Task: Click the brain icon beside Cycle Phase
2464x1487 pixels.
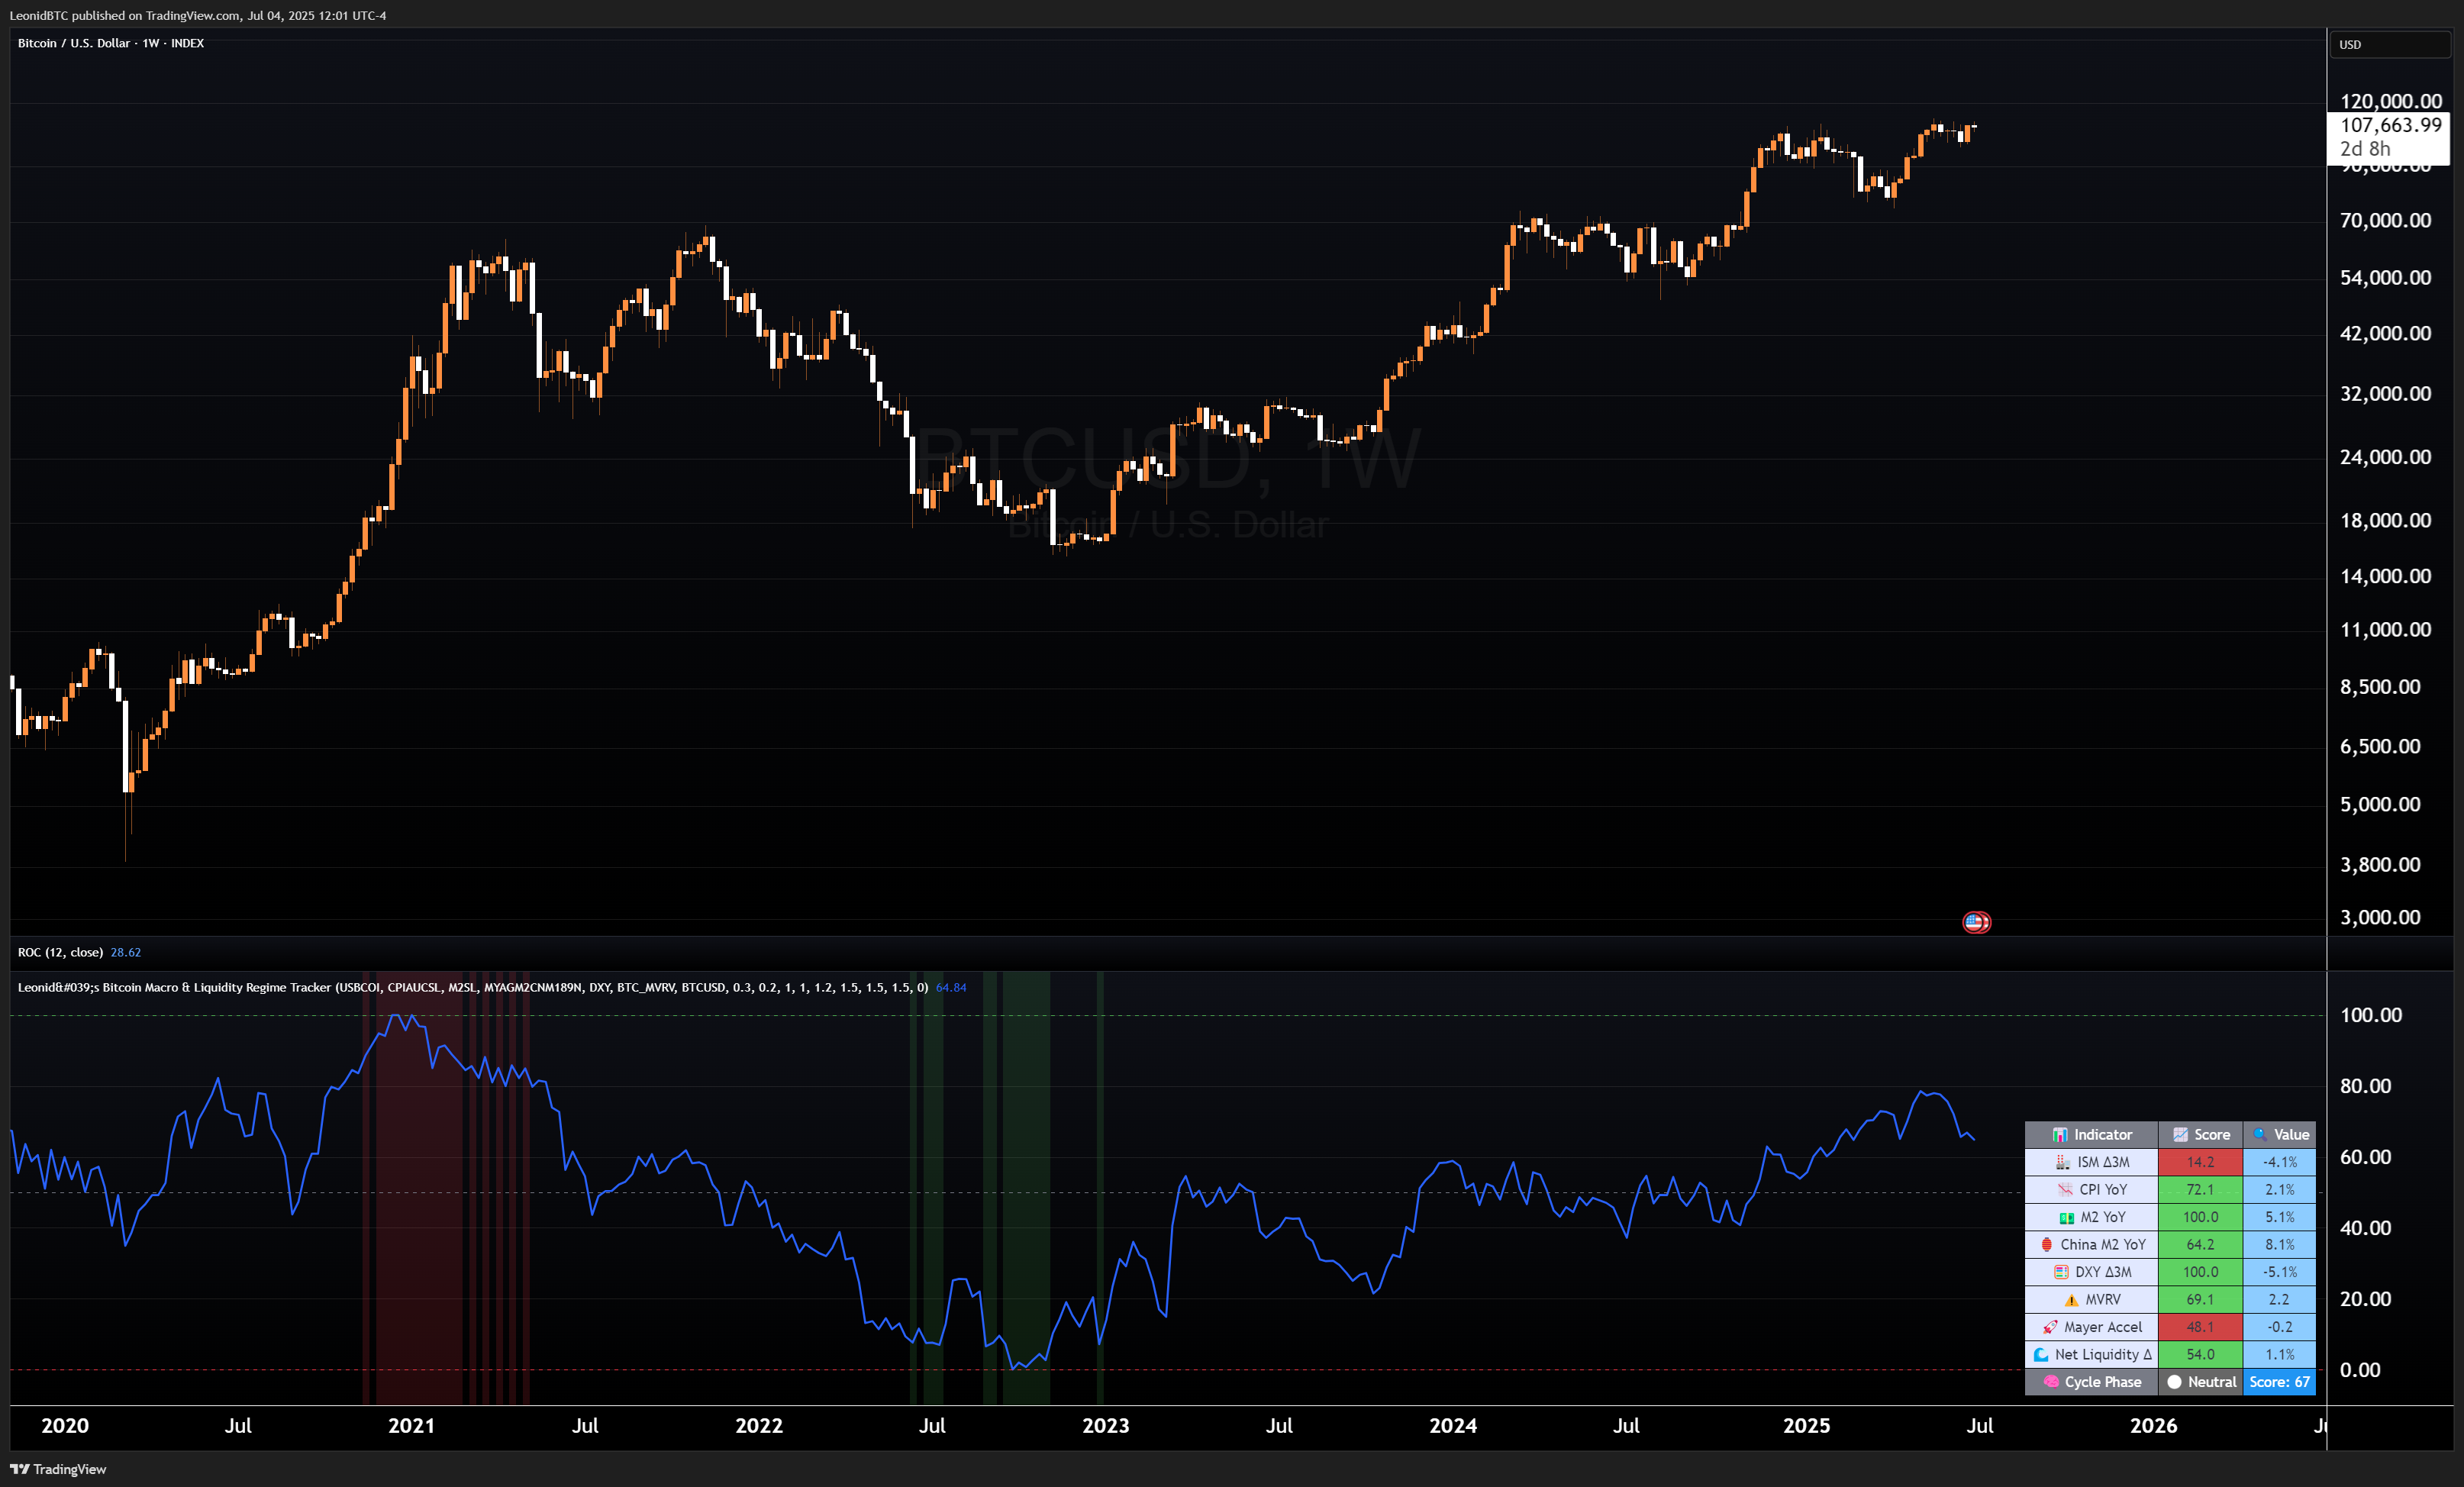Action: pyautogui.click(x=2051, y=1382)
